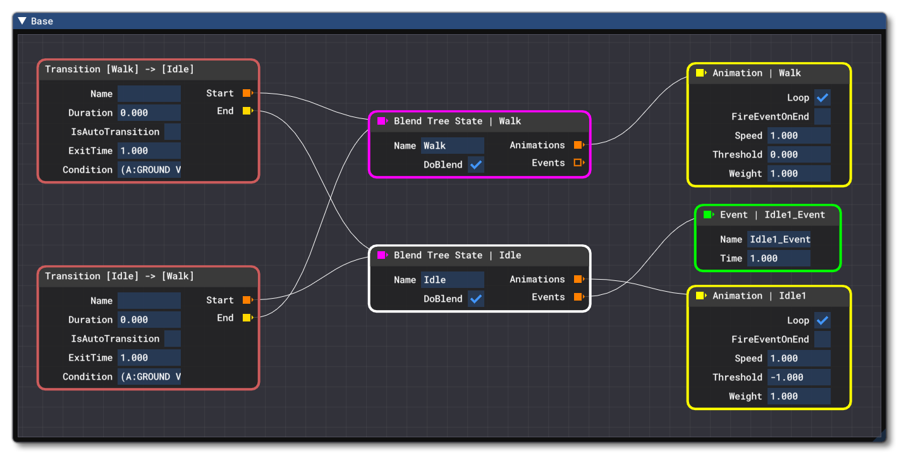Click the Threshold field on Animation Idle1
This screenshot has height=455, width=899.
798,377
